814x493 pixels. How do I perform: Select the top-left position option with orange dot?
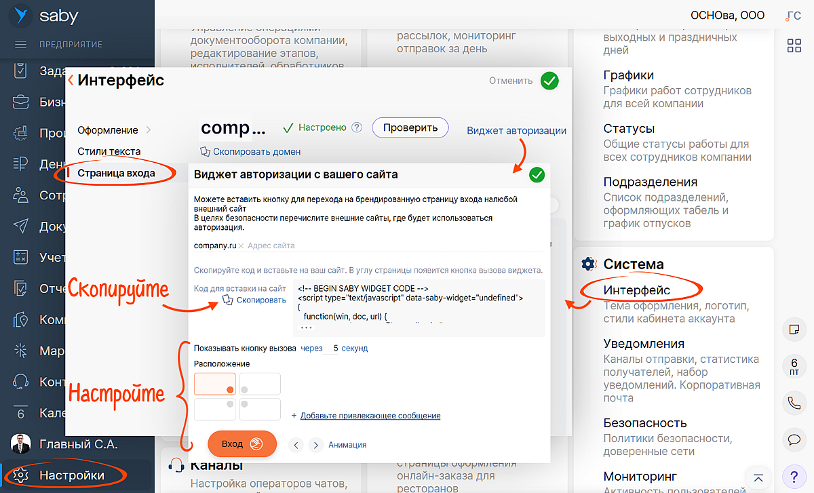pyautogui.click(x=215, y=384)
